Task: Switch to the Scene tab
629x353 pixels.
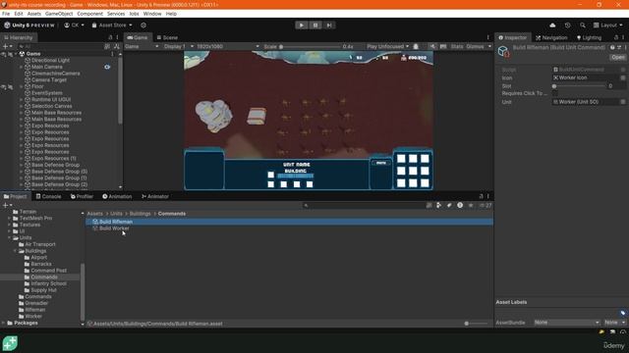Action: click(x=167, y=37)
